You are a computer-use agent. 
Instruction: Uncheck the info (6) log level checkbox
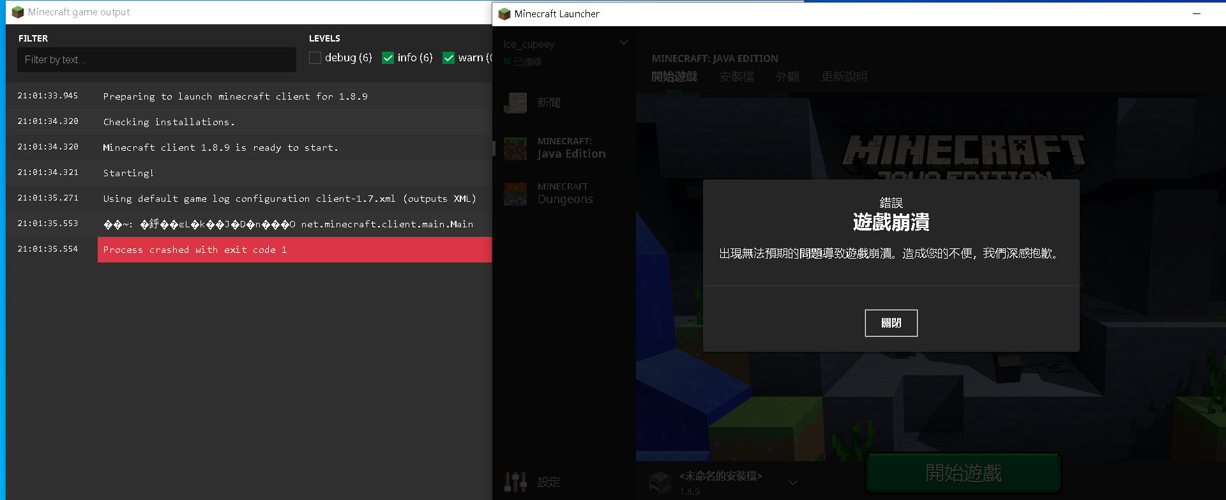(388, 58)
